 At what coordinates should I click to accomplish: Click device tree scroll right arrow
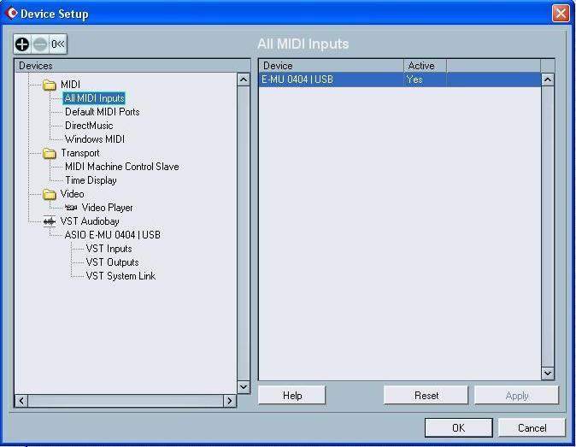pos(230,401)
